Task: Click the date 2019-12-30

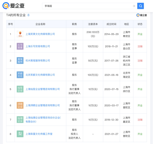Action: point(111,120)
